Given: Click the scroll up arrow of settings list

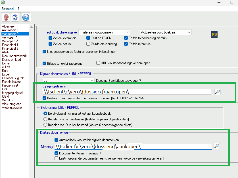Looking at the screenshot, I should tap(32, 27).
